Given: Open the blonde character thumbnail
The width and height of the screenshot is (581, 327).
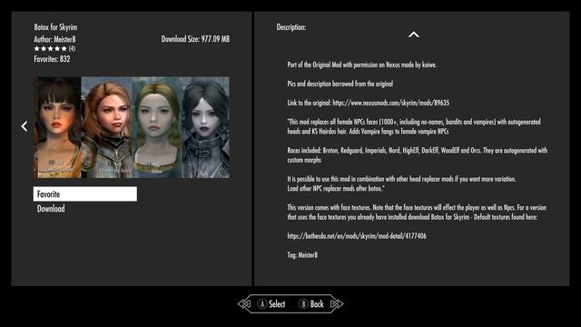Looking at the screenshot, I should [157, 127].
